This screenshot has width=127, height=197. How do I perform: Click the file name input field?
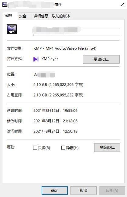[77, 31]
